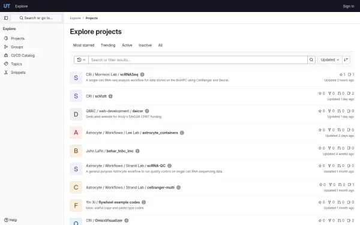
Task: Click the issues count on cellranger-multi row
Action: (x=351, y=185)
